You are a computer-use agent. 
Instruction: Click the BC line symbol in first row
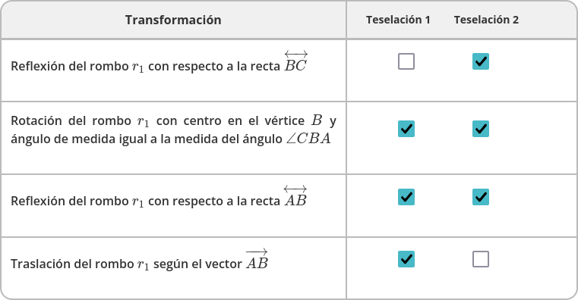[295, 61]
